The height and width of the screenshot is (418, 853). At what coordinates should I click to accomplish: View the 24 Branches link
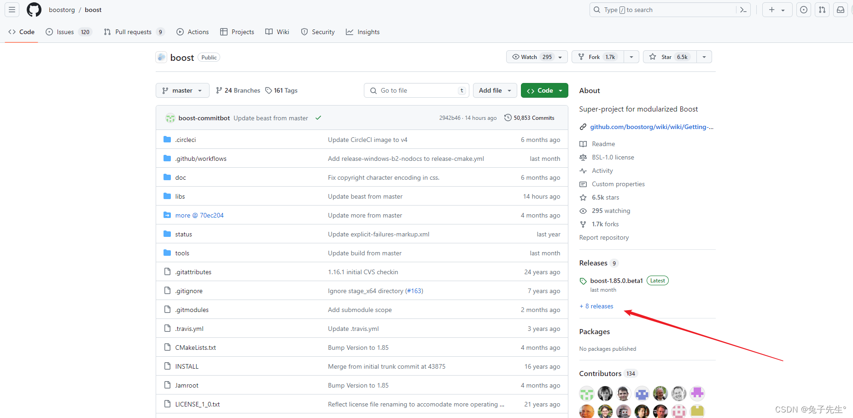pos(238,90)
